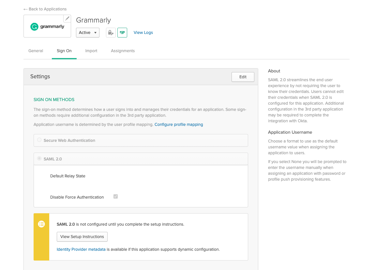Select the Secure Web Authentication radio button
This screenshot has width=375, height=270.
click(x=39, y=140)
